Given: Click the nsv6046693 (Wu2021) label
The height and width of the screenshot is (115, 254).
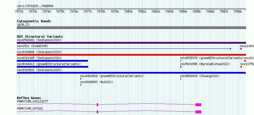Looking at the screenshot, I should 96,82.
